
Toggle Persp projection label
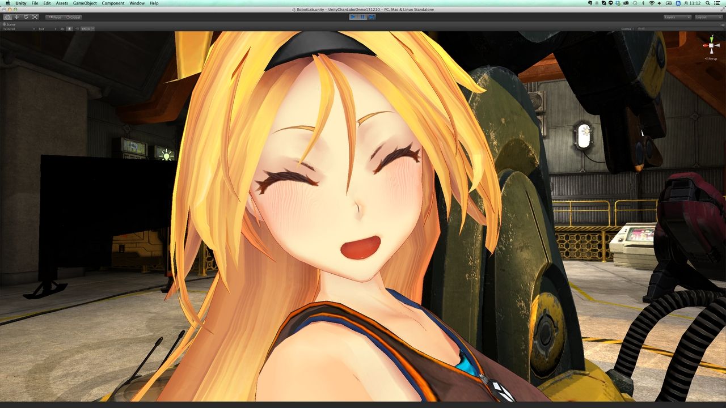point(711,58)
